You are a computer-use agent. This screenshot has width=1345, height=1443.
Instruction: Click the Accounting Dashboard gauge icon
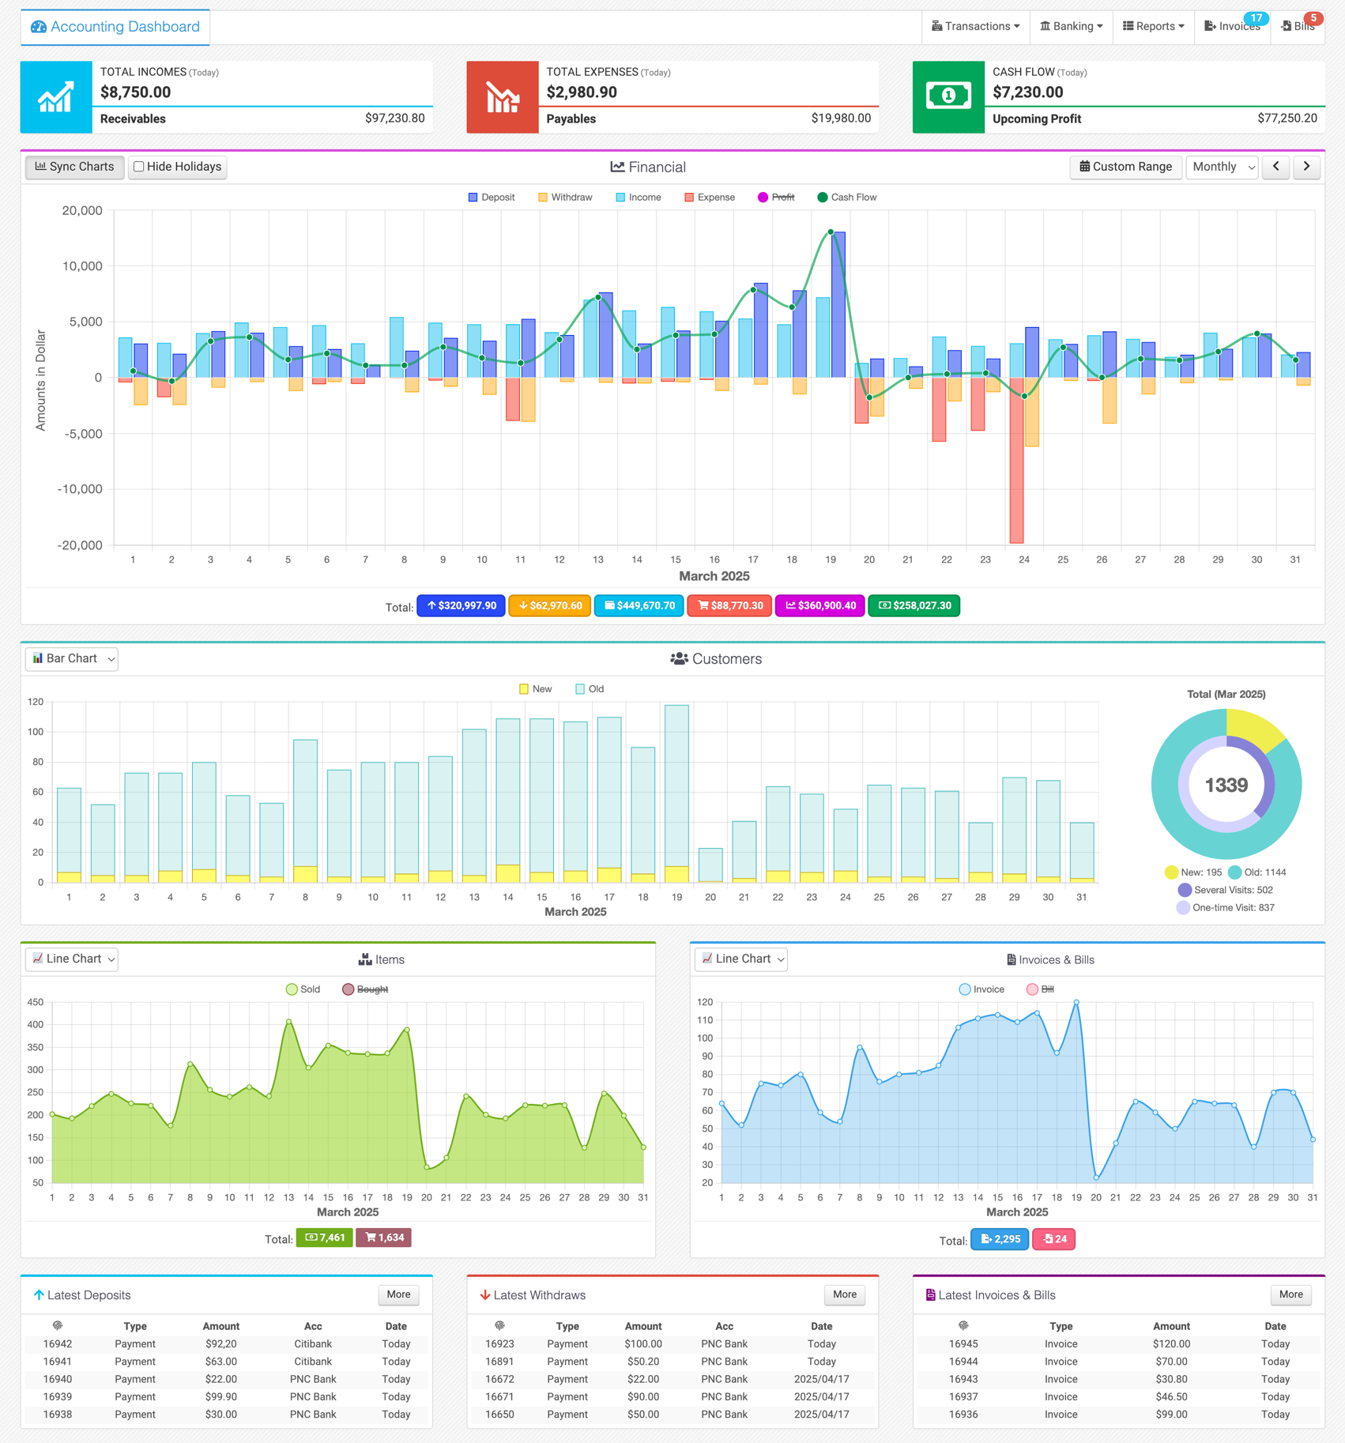pos(39,27)
